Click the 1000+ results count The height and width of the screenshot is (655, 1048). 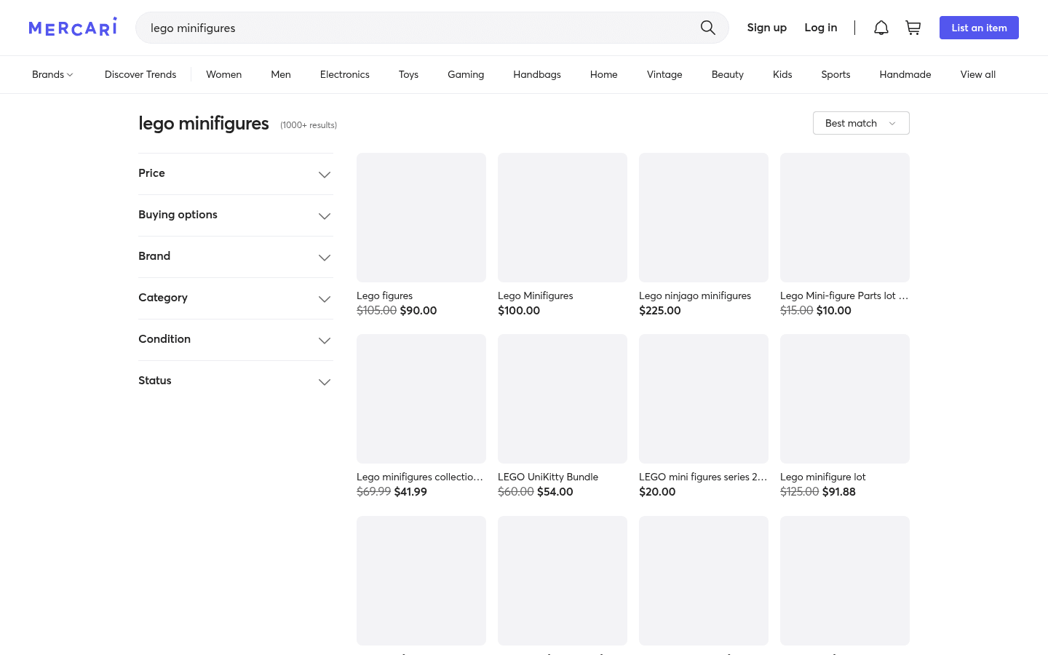coord(309,125)
